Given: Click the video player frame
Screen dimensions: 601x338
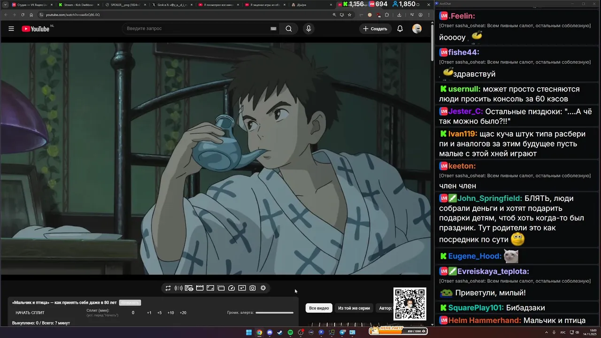Looking at the screenshot, I should coord(216,159).
